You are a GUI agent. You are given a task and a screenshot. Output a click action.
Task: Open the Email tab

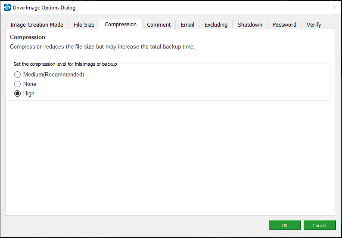point(187,25)
